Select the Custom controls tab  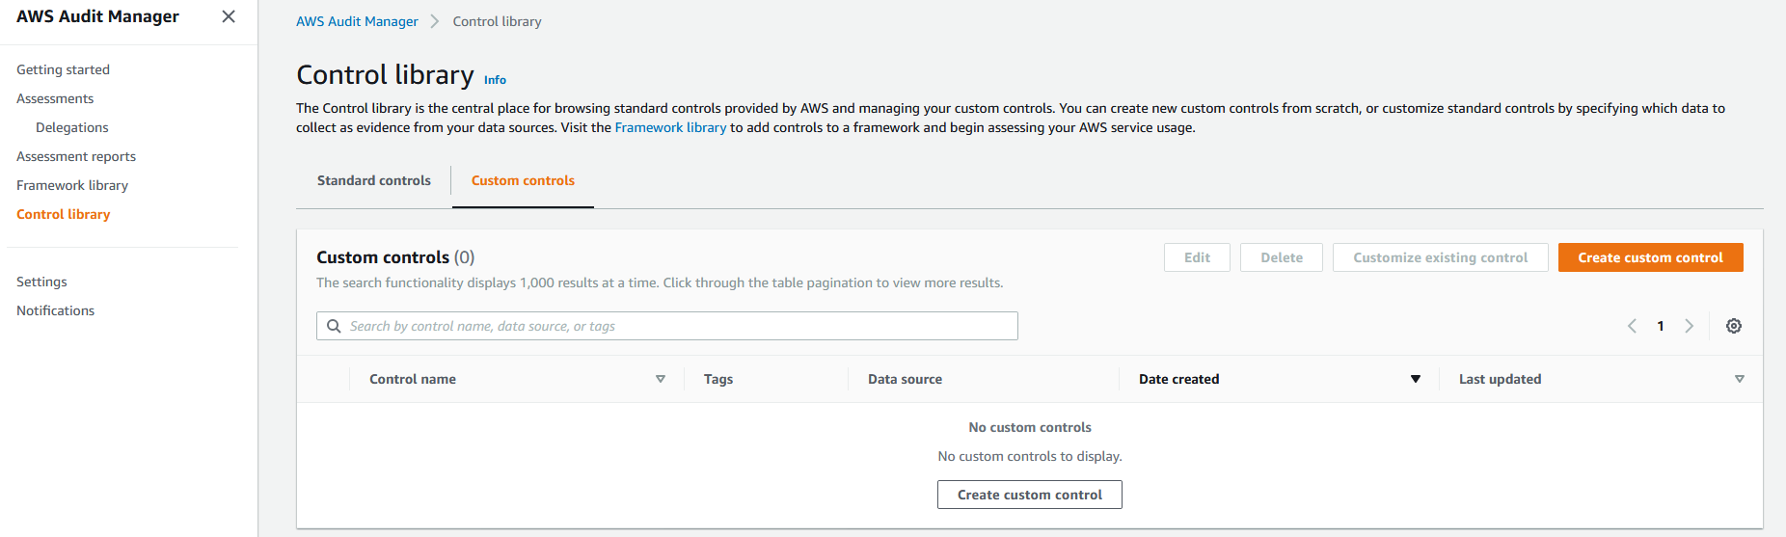[x=523, y=180]
